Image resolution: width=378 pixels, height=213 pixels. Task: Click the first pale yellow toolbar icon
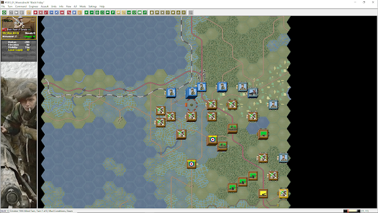pyautogui.click(x=118, y=12)
